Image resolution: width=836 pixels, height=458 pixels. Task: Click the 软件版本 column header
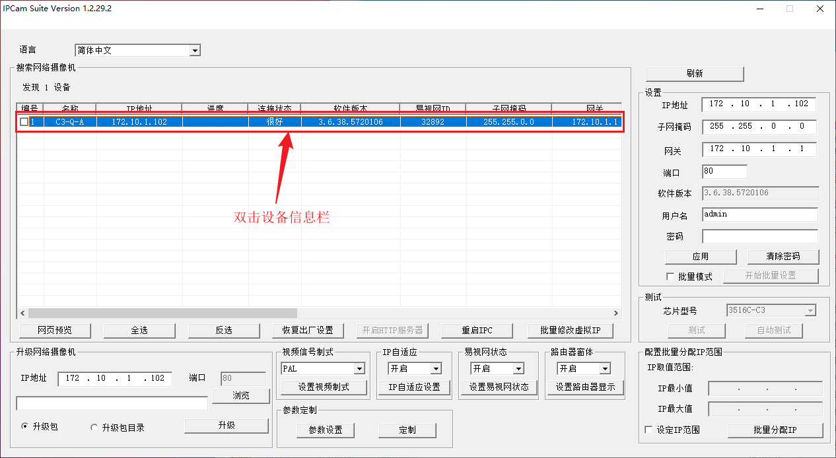[351, 108]
